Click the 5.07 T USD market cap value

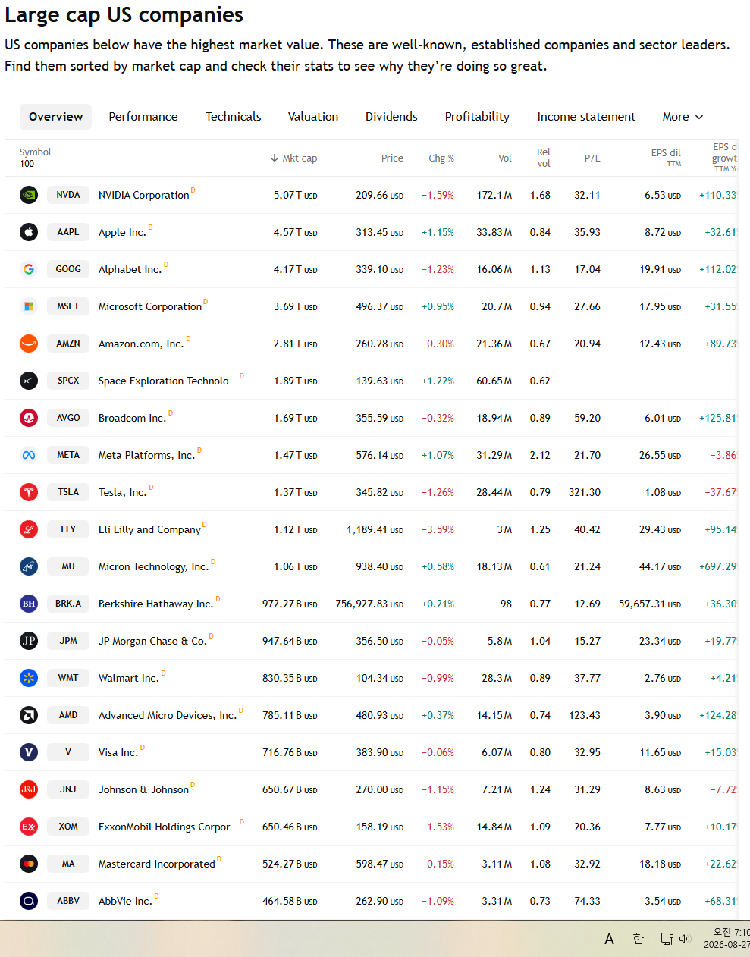(296, 196)
